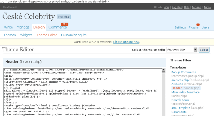Select the Design tab
The width and height of the screenshot is (214, 116).
(x=39, y=27)
